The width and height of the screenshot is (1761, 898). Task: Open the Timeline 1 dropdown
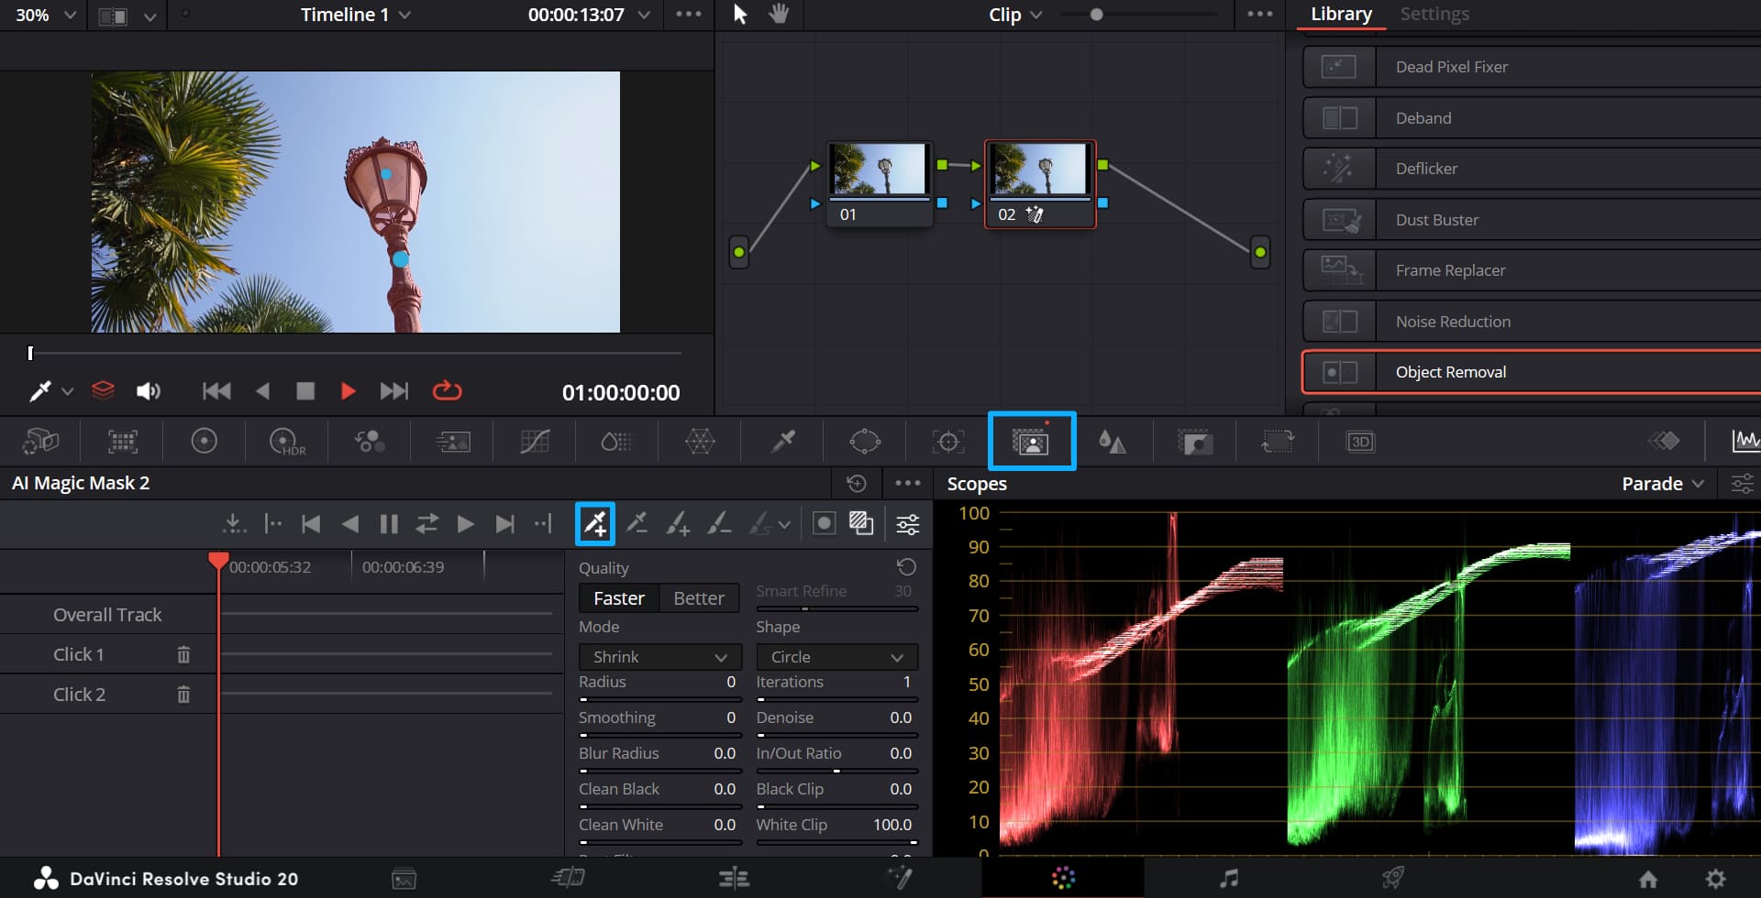point(356,14)
